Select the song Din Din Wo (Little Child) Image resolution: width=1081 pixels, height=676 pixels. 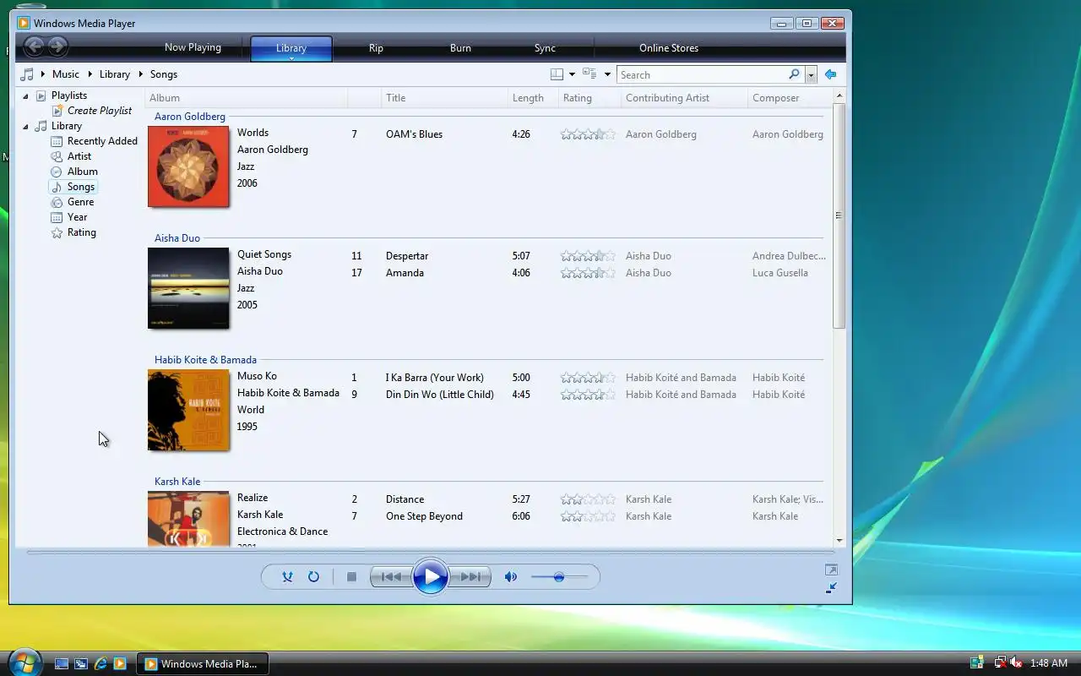[440, 395]
